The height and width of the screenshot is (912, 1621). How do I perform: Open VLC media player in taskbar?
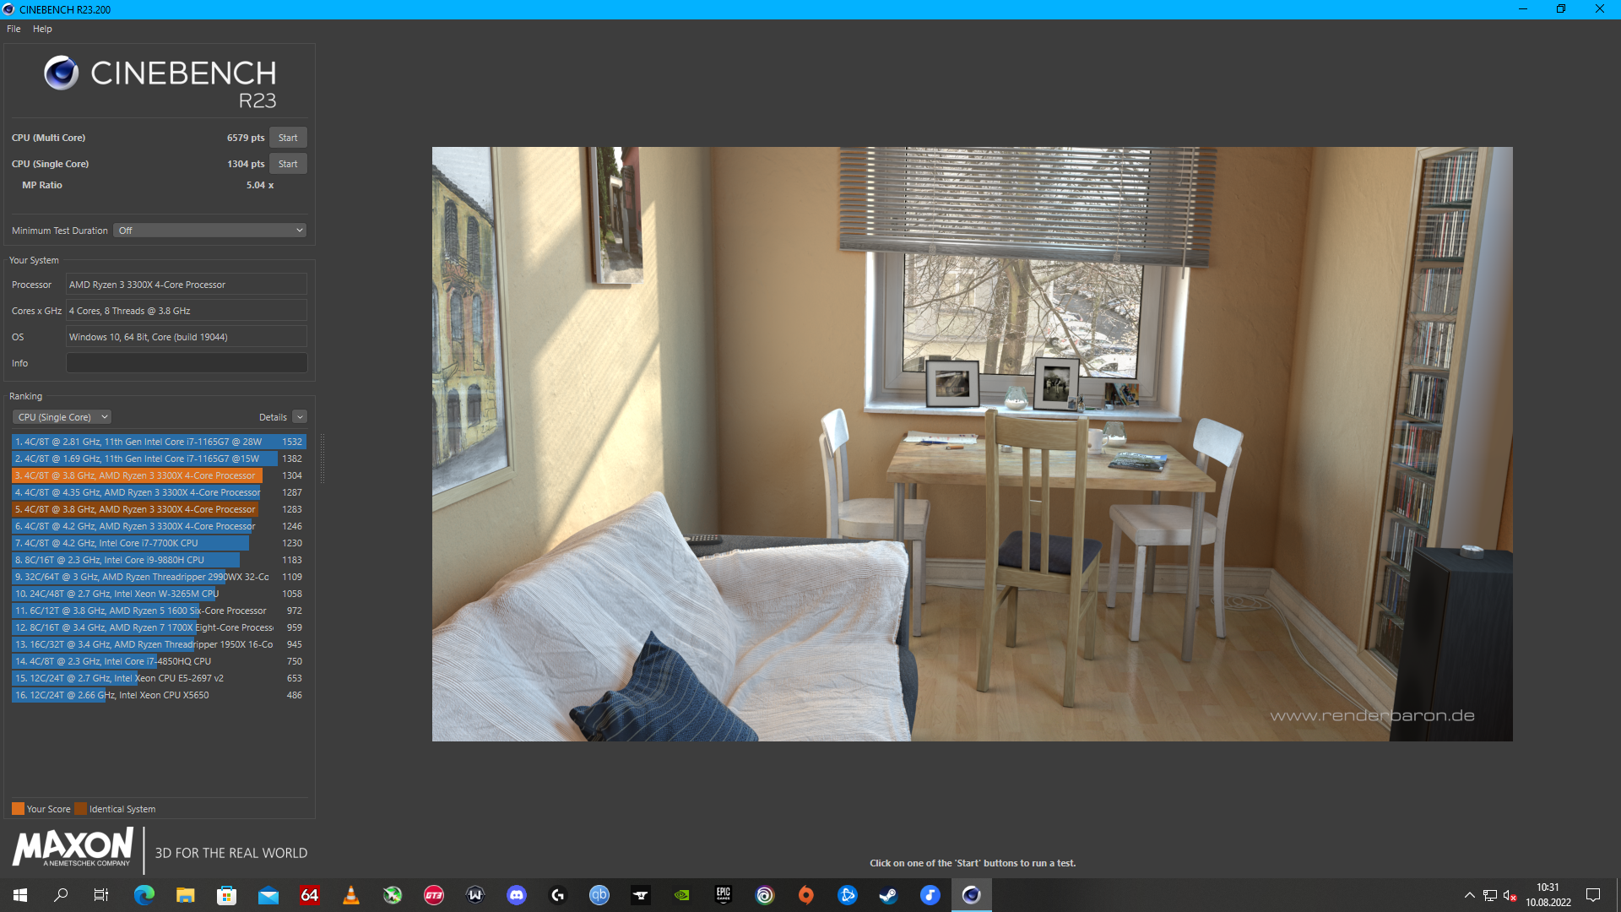(351, 895)
